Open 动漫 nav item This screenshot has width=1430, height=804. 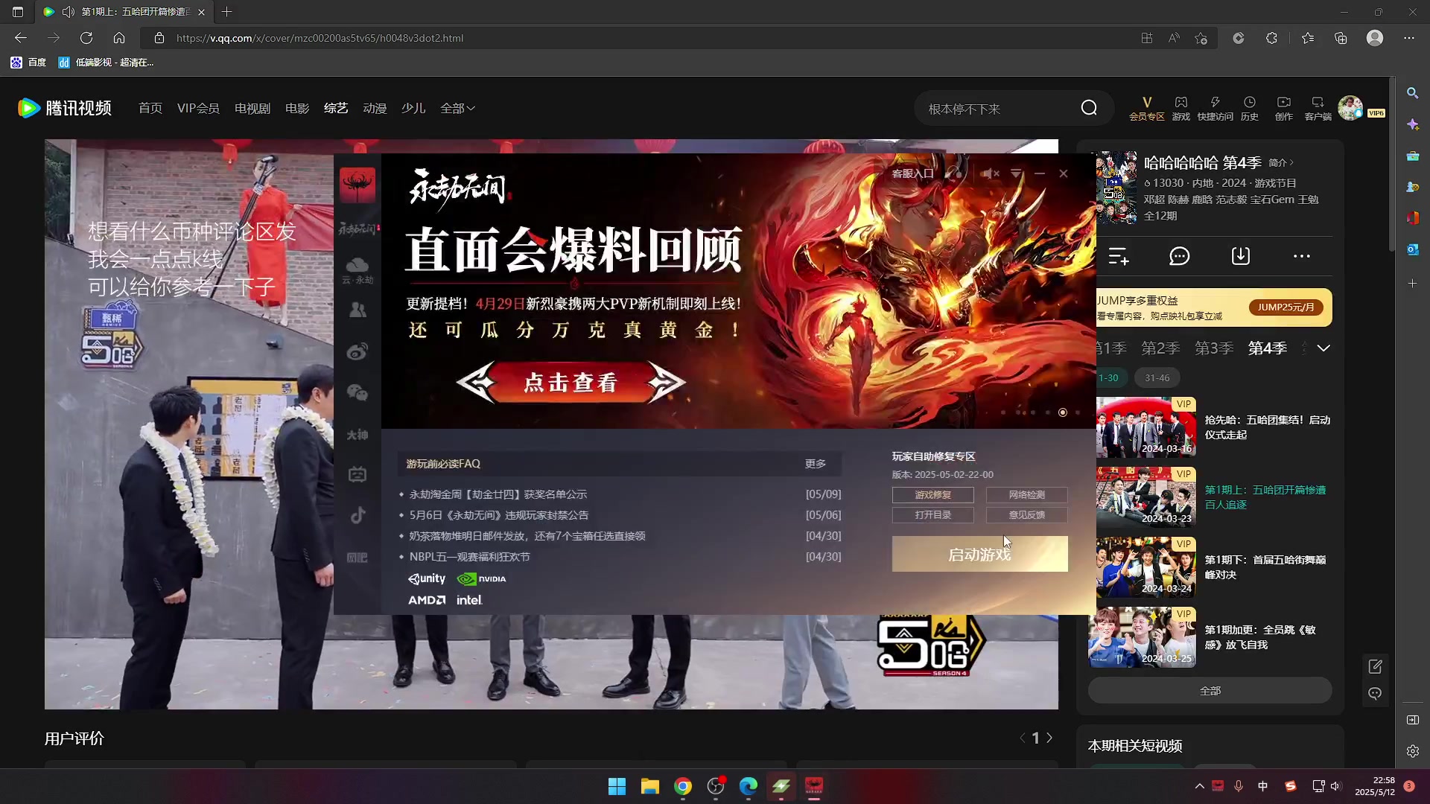click(x=375, y=109)
